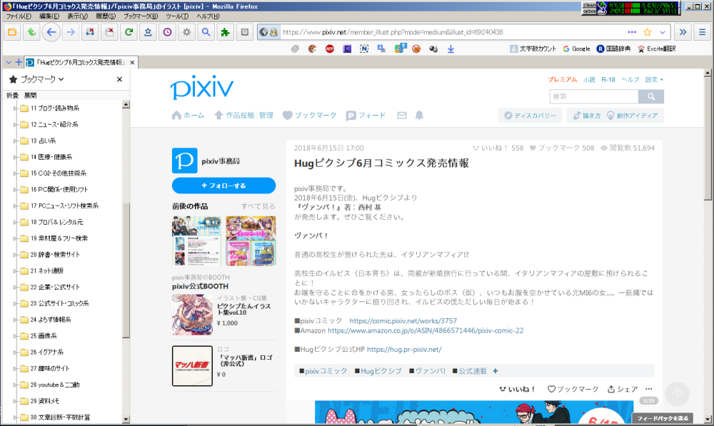This screenshot has height=426, width=714.
Task: Open the hug.pr-pixiv.net link
Action: point(404,350)
